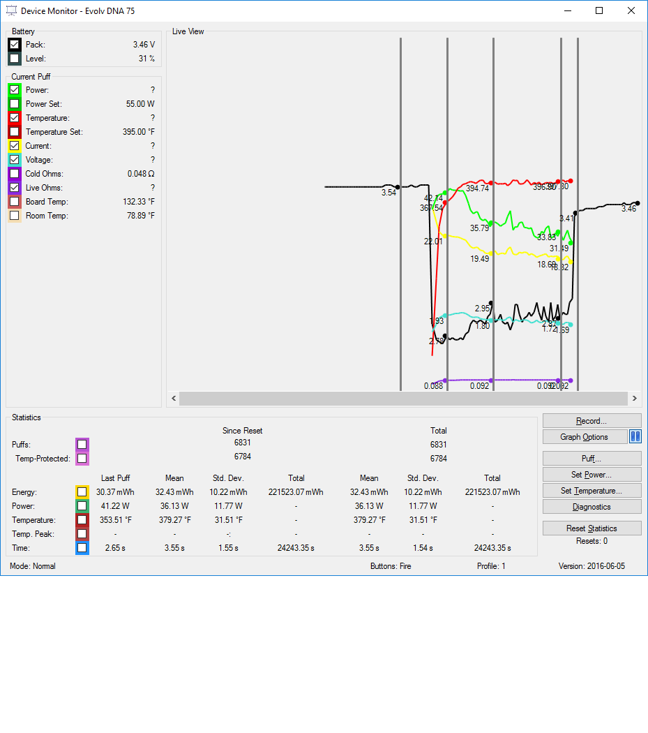Open the Diagnostics button
This screenshot has height=733, width=648.
click(x=592, y=507)
